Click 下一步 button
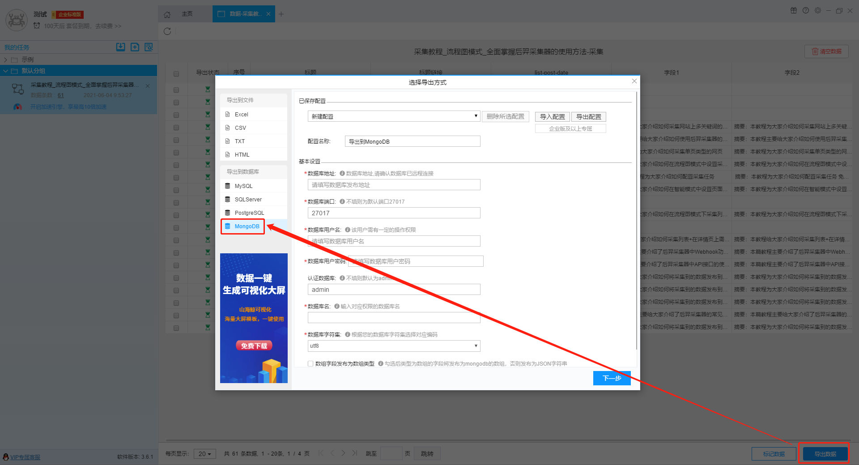Image resolution: width=859 pixels, height=465 pixels. [x=612, y=378]
